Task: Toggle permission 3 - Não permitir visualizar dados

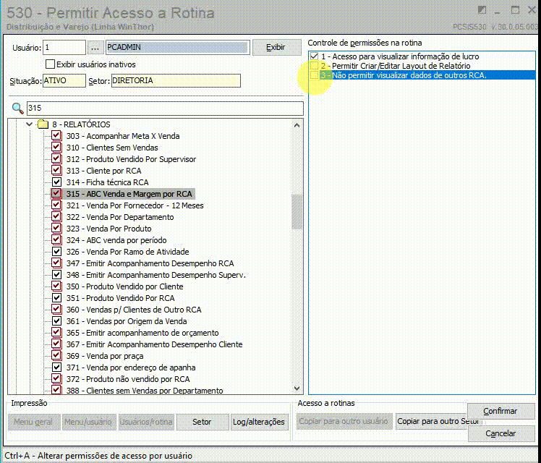Action: 314,75
